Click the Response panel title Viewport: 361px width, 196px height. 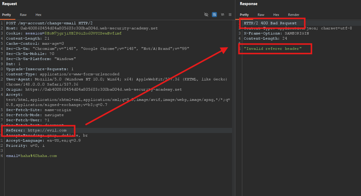248,4
